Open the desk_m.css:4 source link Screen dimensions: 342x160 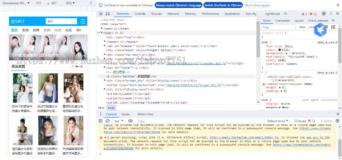(x=327, y=42)
